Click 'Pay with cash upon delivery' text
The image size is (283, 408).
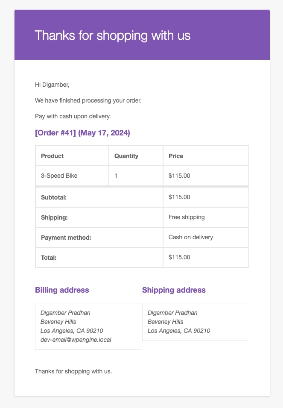73,116
